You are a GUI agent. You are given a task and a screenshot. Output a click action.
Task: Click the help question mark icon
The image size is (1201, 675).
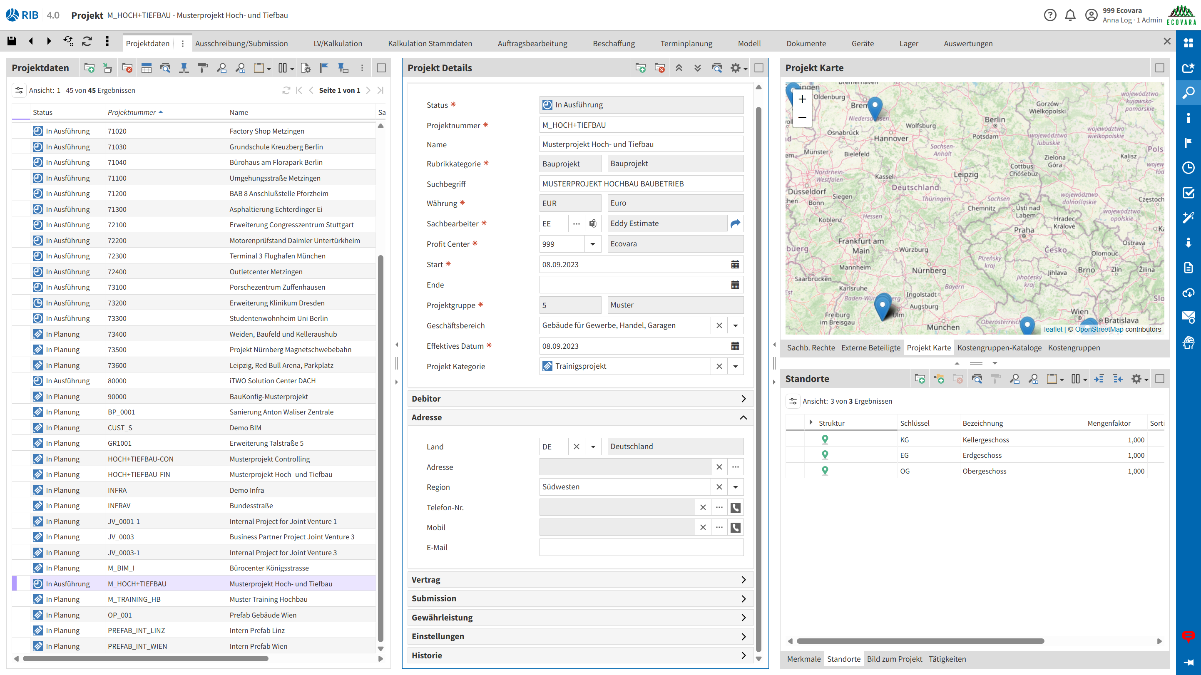pos(1049,15)
